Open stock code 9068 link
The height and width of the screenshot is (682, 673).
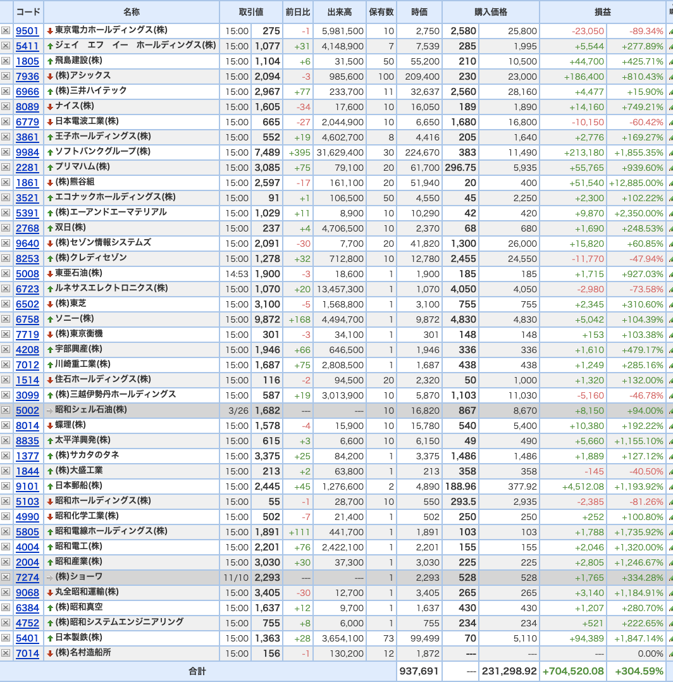point(27,593)
